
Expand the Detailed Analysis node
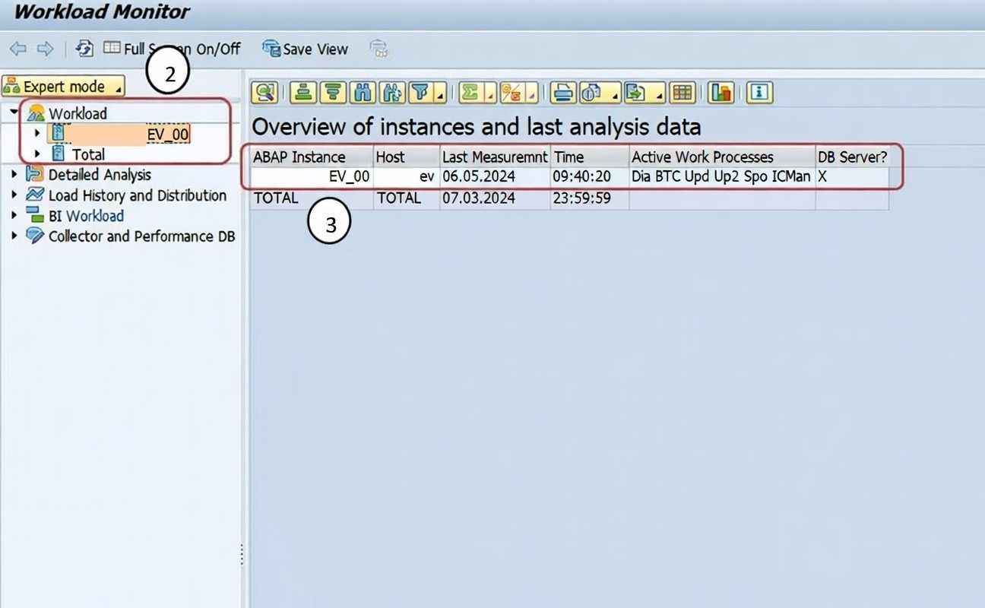[x=15, y=175]
